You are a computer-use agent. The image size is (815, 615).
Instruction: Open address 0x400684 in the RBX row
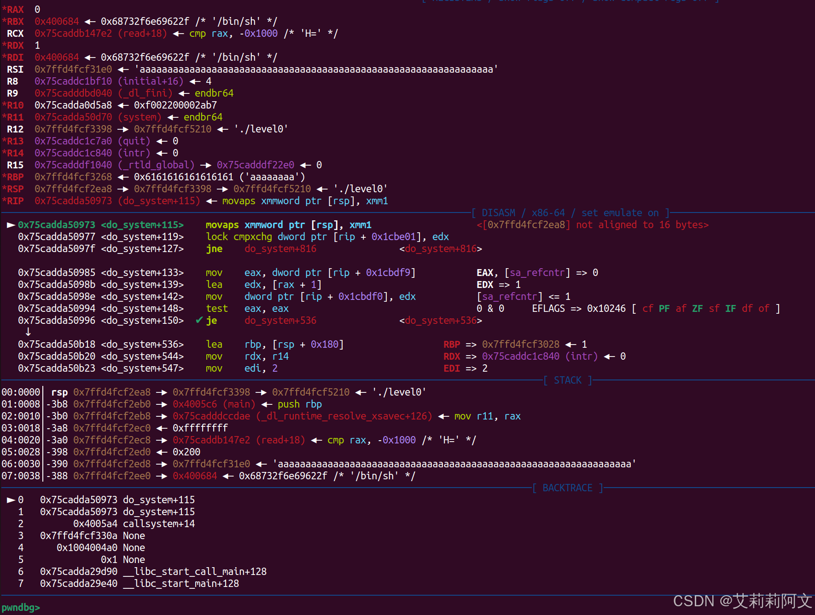[56, 21]
